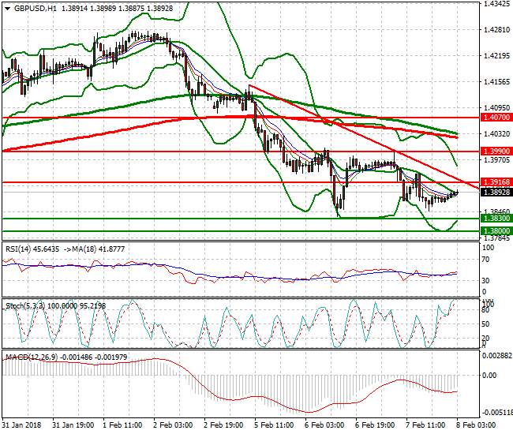Screen dimensions: 513x434
Task: Click the ->MA(18) 41.8777 label in RSI panel
Action: tap(94, 249)
